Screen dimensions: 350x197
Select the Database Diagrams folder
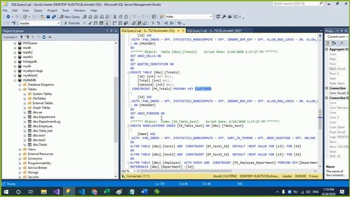(41, 85)
